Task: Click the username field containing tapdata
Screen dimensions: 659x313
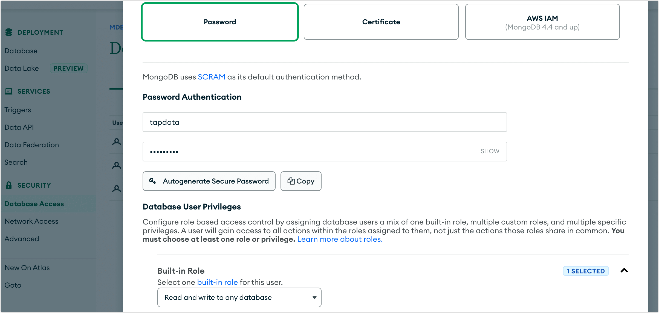Action: tap(324, 122)
